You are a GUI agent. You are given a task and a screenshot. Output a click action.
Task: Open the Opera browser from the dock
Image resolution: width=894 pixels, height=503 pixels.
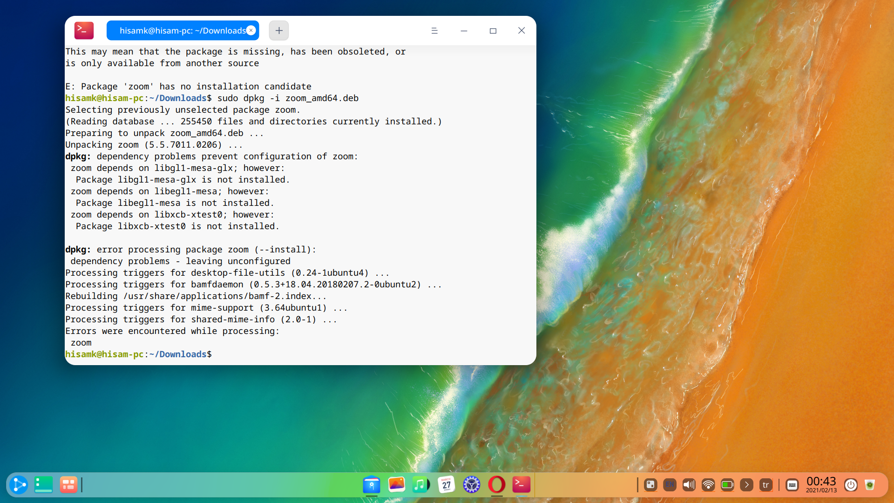(496, 485)
